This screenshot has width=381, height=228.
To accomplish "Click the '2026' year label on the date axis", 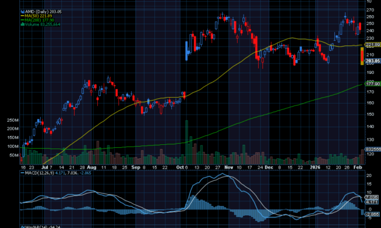I will click(315, 167).
